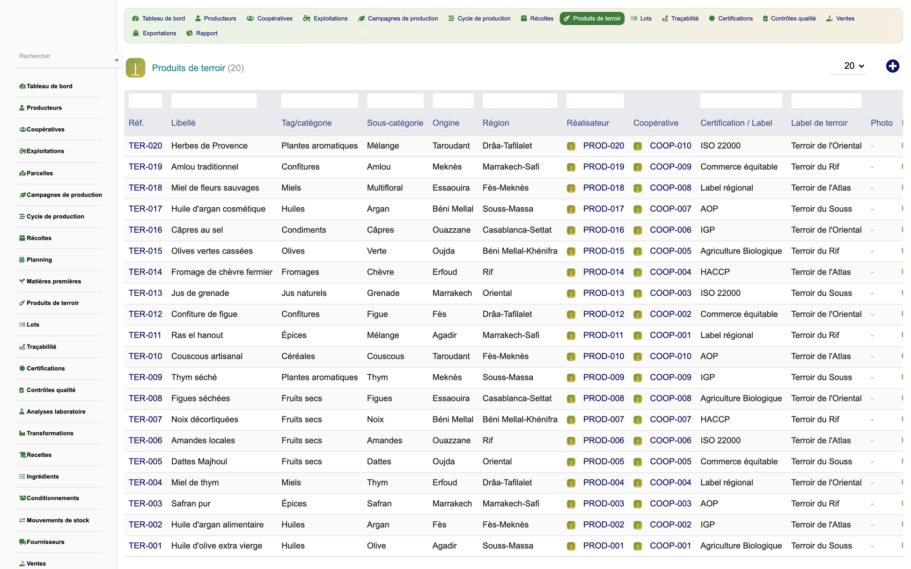Click the blue plus add-product icon
The width and height of the screenshot is (911, 569).
892,66
